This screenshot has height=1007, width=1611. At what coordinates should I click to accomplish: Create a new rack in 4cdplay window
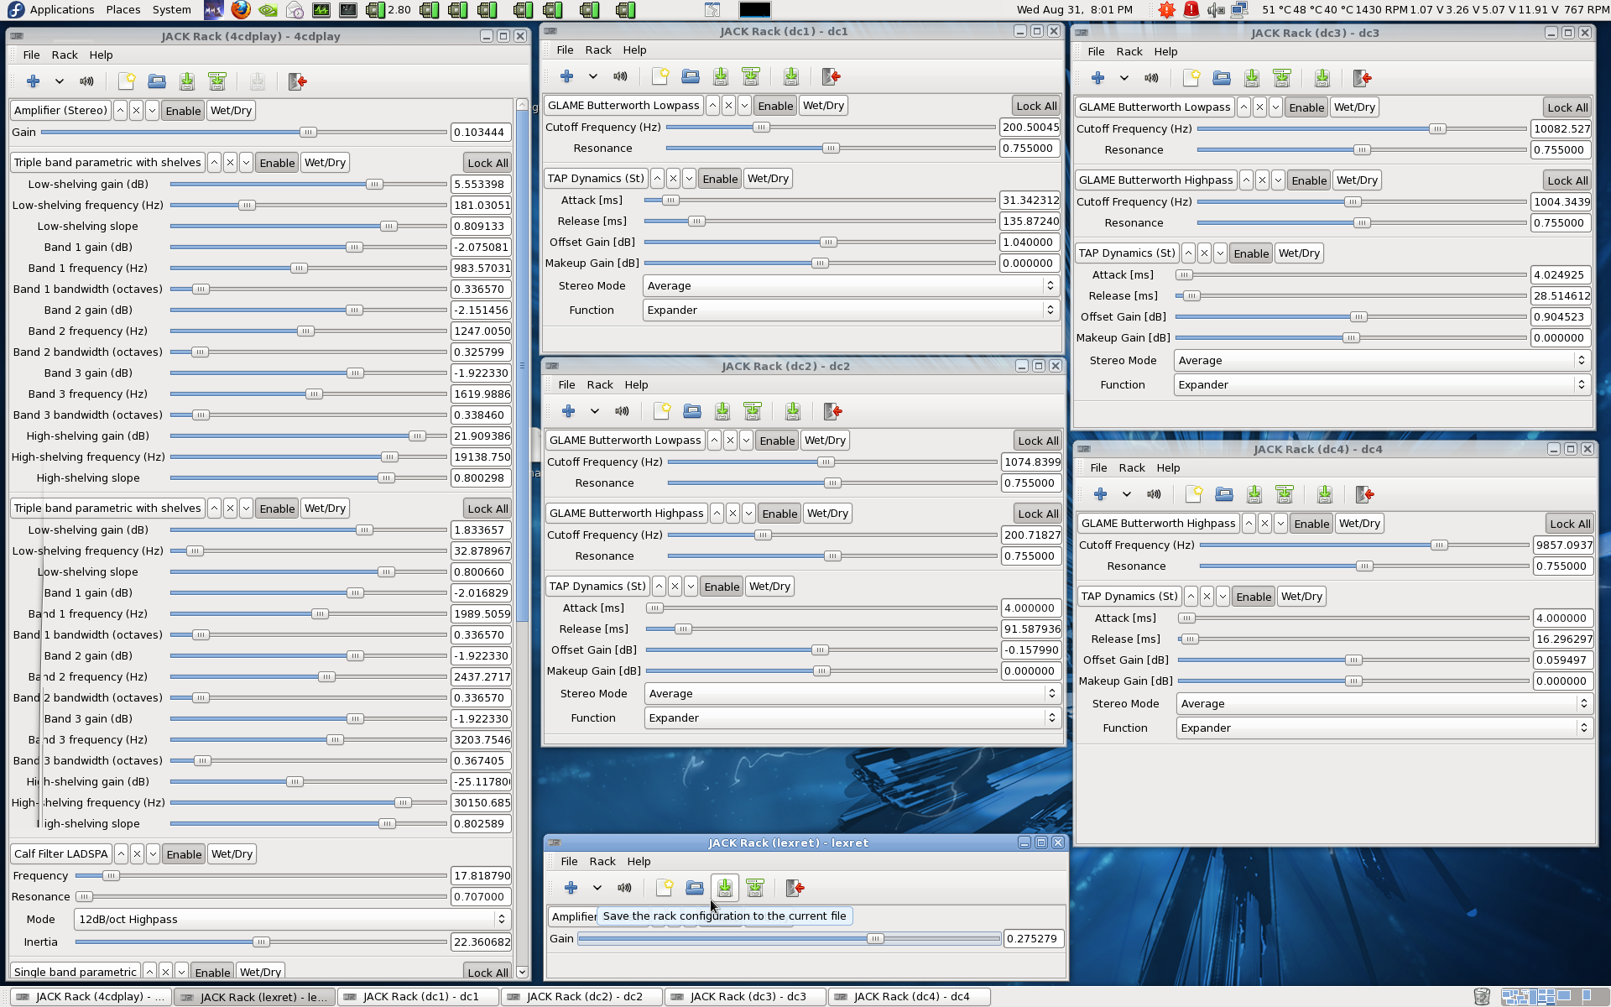[x=127, y=81]
